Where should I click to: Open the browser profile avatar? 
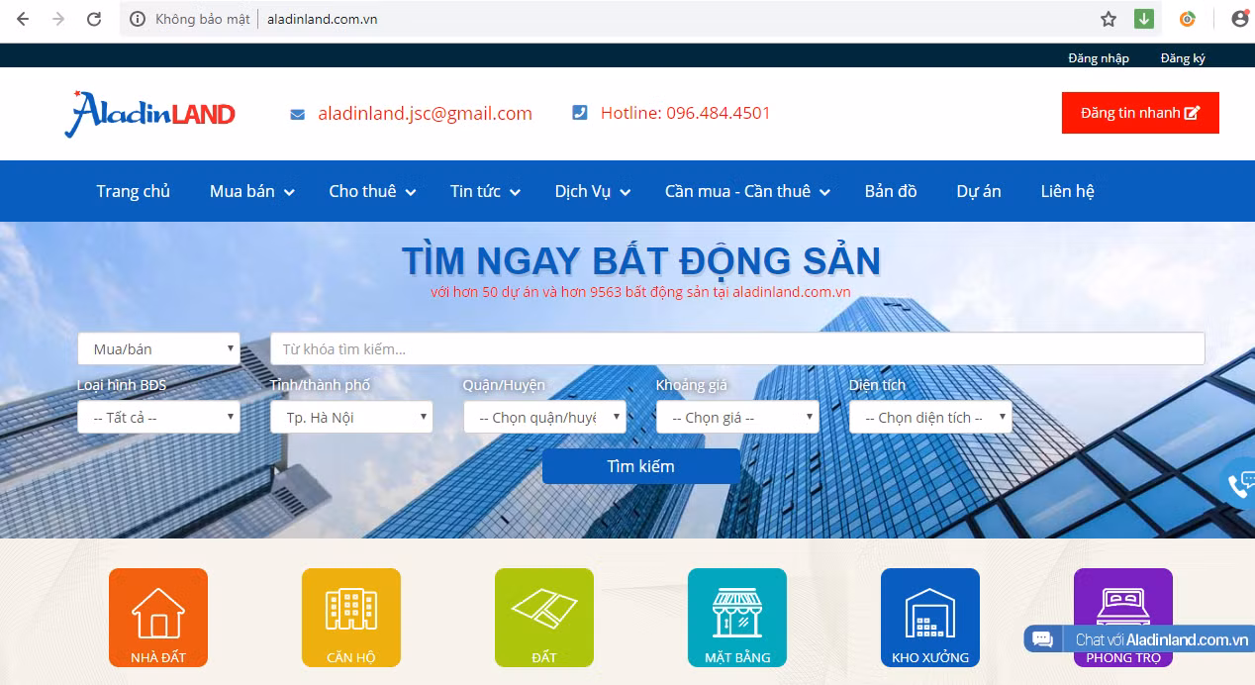[x=1240, y=19]
